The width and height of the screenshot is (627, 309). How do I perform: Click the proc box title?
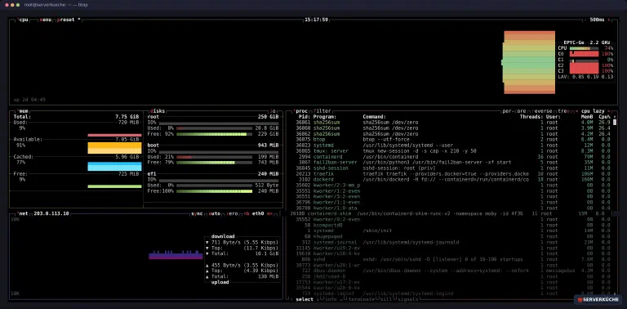(301, 111)
